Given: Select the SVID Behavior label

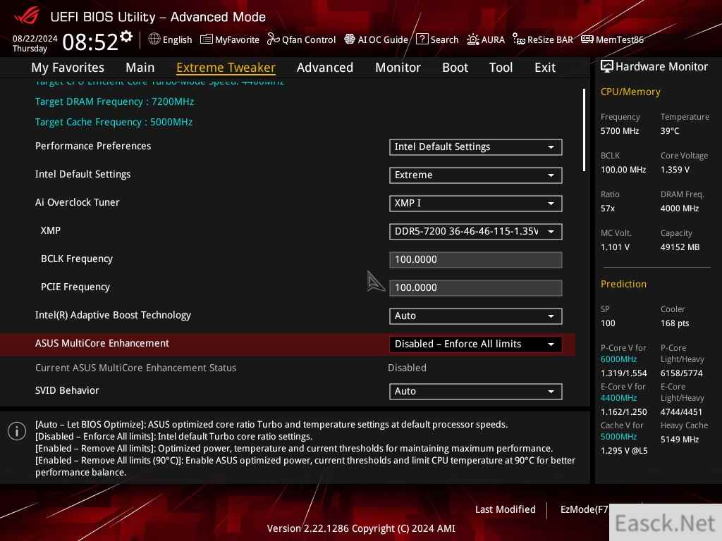Looking at the screenshot, I should 67,390.
